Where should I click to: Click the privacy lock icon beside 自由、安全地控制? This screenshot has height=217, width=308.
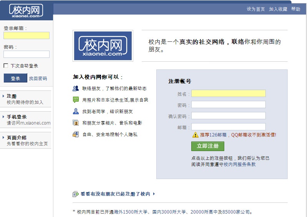[x=76, y=134]
